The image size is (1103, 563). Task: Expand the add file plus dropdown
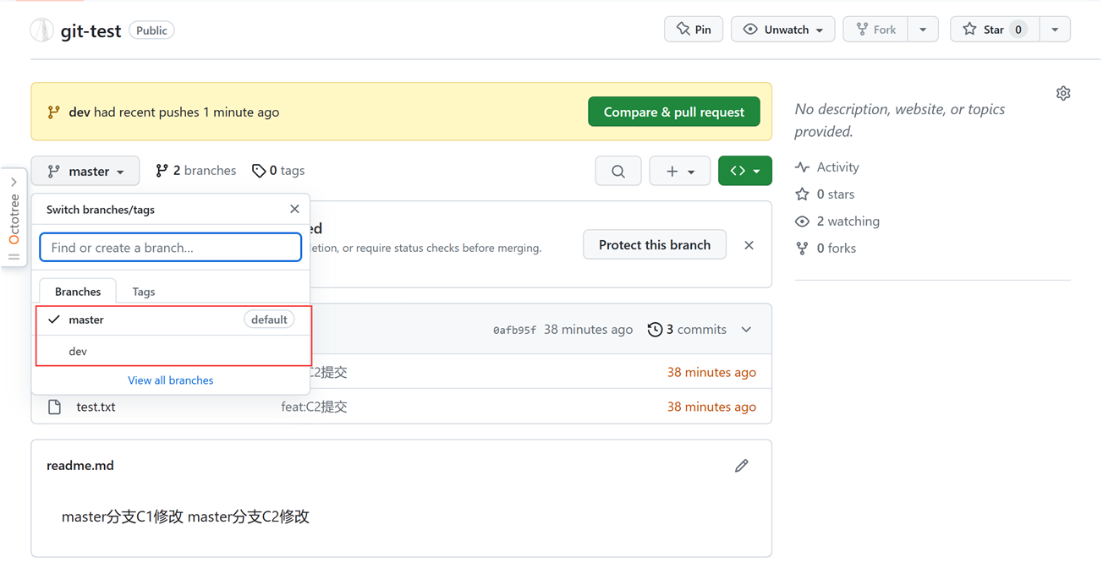pos(679,171)
